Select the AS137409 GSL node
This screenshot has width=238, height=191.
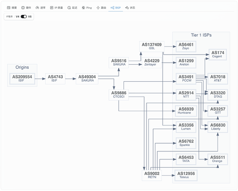[x=152, y=46]
